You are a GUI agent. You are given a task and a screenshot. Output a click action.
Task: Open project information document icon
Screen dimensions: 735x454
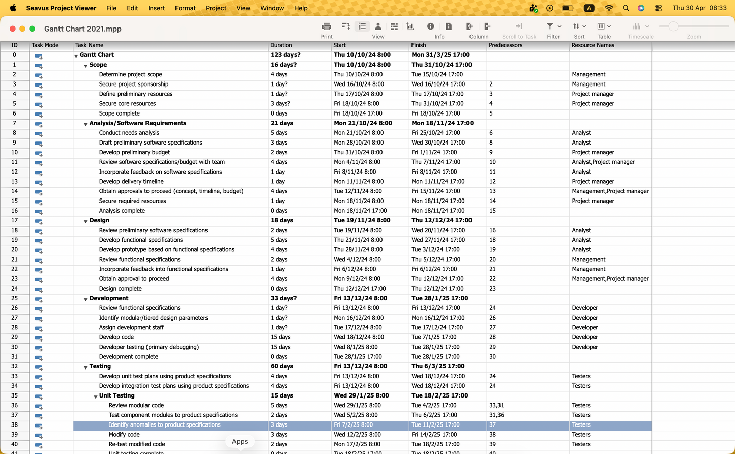pyautogui.click(x=449, y=26)
